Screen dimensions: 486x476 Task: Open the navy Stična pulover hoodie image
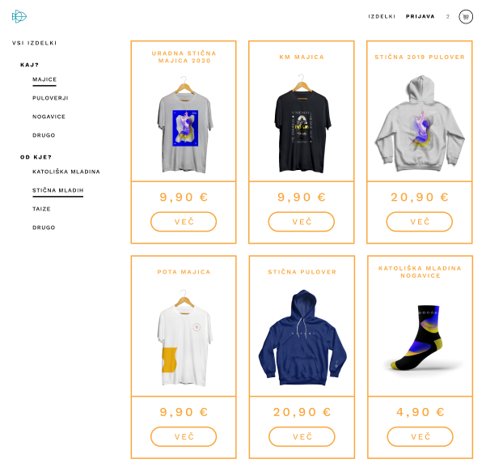[x=302, y=338]
